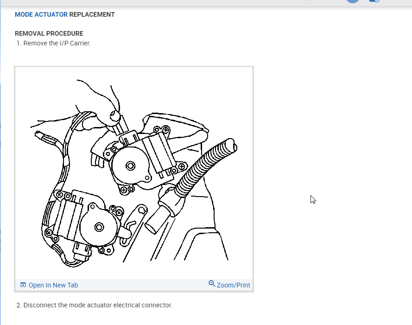Click the REMOVAL PROCEDURE heading

pos(49,33)
